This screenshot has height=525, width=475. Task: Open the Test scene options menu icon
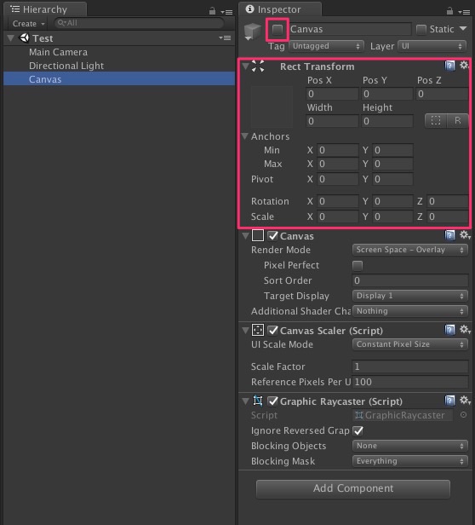(x=225, y=37)
